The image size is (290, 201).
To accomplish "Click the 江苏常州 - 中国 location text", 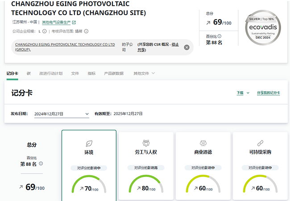I will pyautogui.click(x=25, y=22).
